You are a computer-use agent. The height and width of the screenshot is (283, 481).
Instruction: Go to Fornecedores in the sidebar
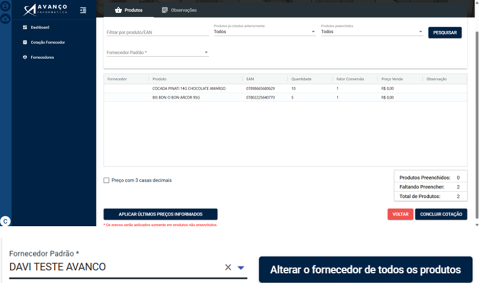[42, 57]
